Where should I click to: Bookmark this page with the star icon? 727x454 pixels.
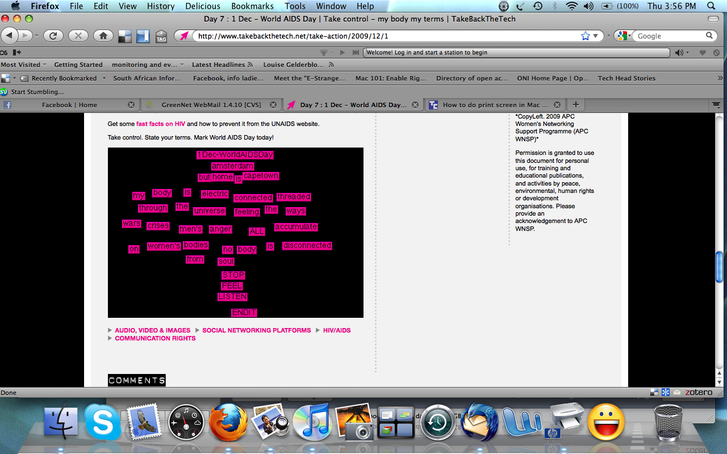tap(586, 36)
